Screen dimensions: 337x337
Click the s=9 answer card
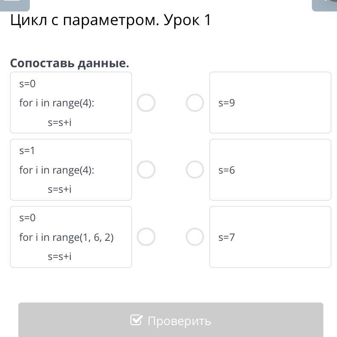pos(270,103)
